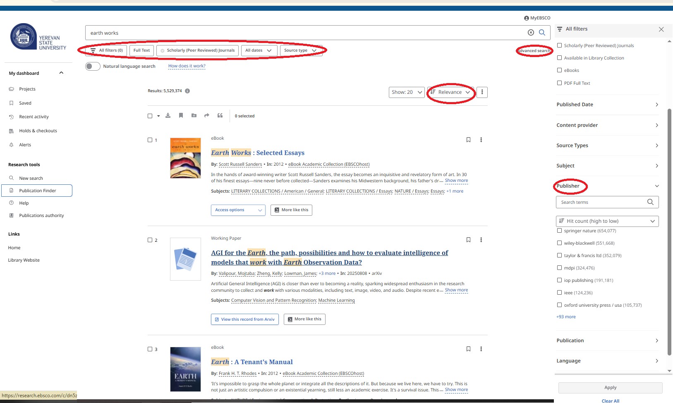The width and height of the screenshot is (673, 403).
Task: Expand Source Types filter
Action: [607, 145]
